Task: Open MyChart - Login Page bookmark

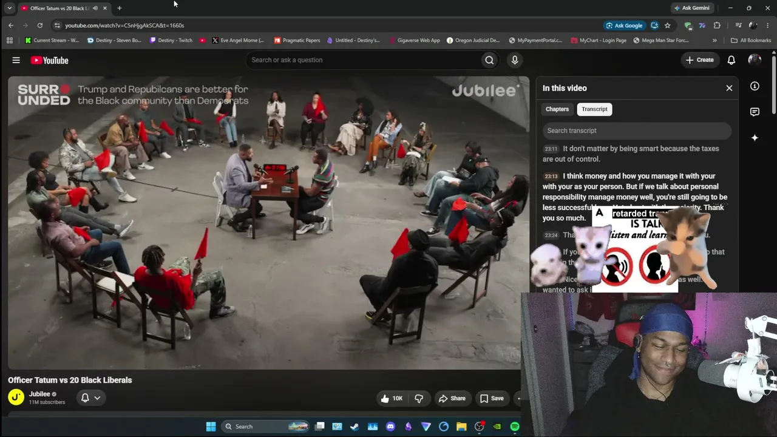Action: [599, 41]
